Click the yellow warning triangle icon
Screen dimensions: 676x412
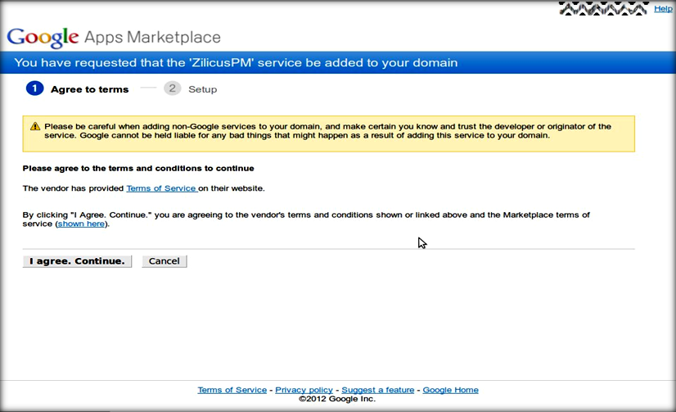pos(35,127)
